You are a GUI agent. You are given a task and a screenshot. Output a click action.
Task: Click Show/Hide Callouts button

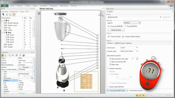point(135,91)
